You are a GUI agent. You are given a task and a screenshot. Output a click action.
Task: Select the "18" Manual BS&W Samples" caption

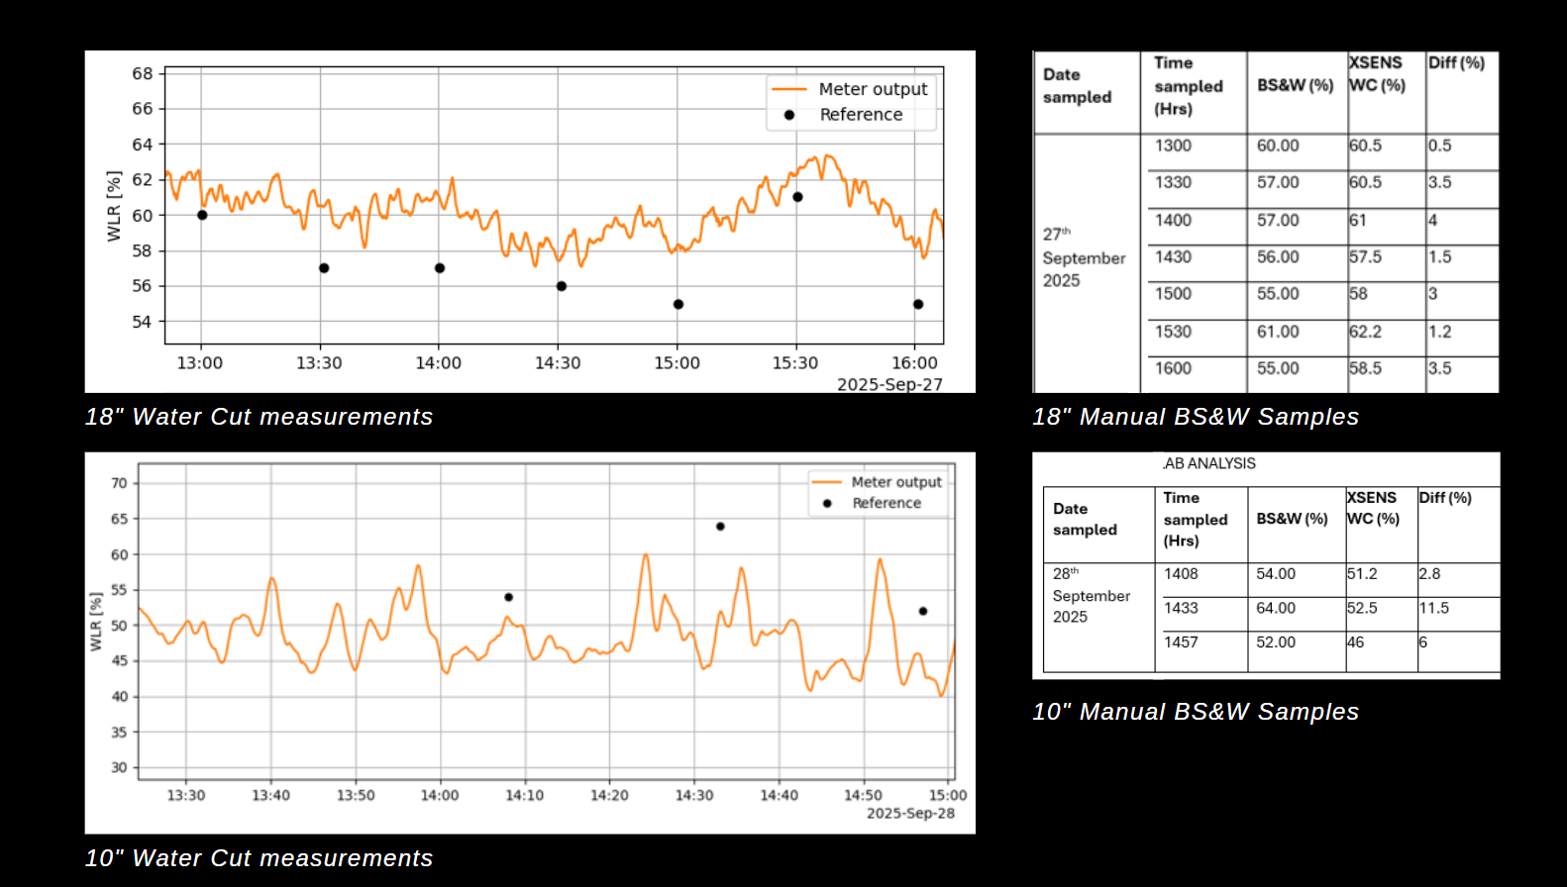tap(1195, 417)
